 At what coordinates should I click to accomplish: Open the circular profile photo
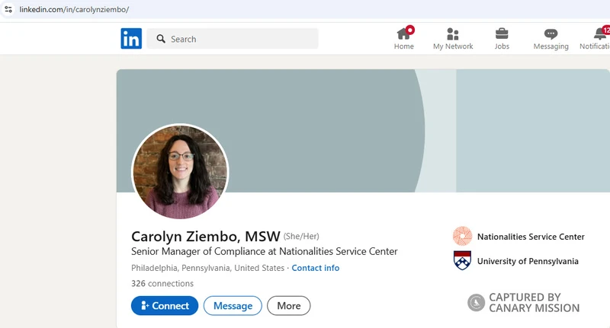[180, 171]
